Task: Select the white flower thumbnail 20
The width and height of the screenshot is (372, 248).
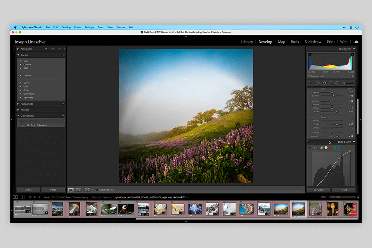Action: click(x=160, y=209)
